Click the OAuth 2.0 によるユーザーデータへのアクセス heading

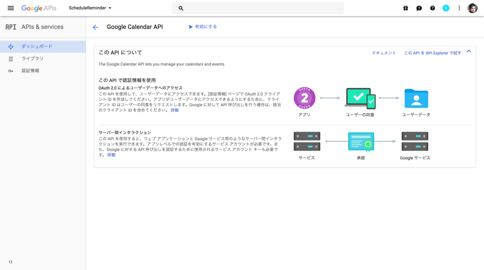[x=140, y=88]
